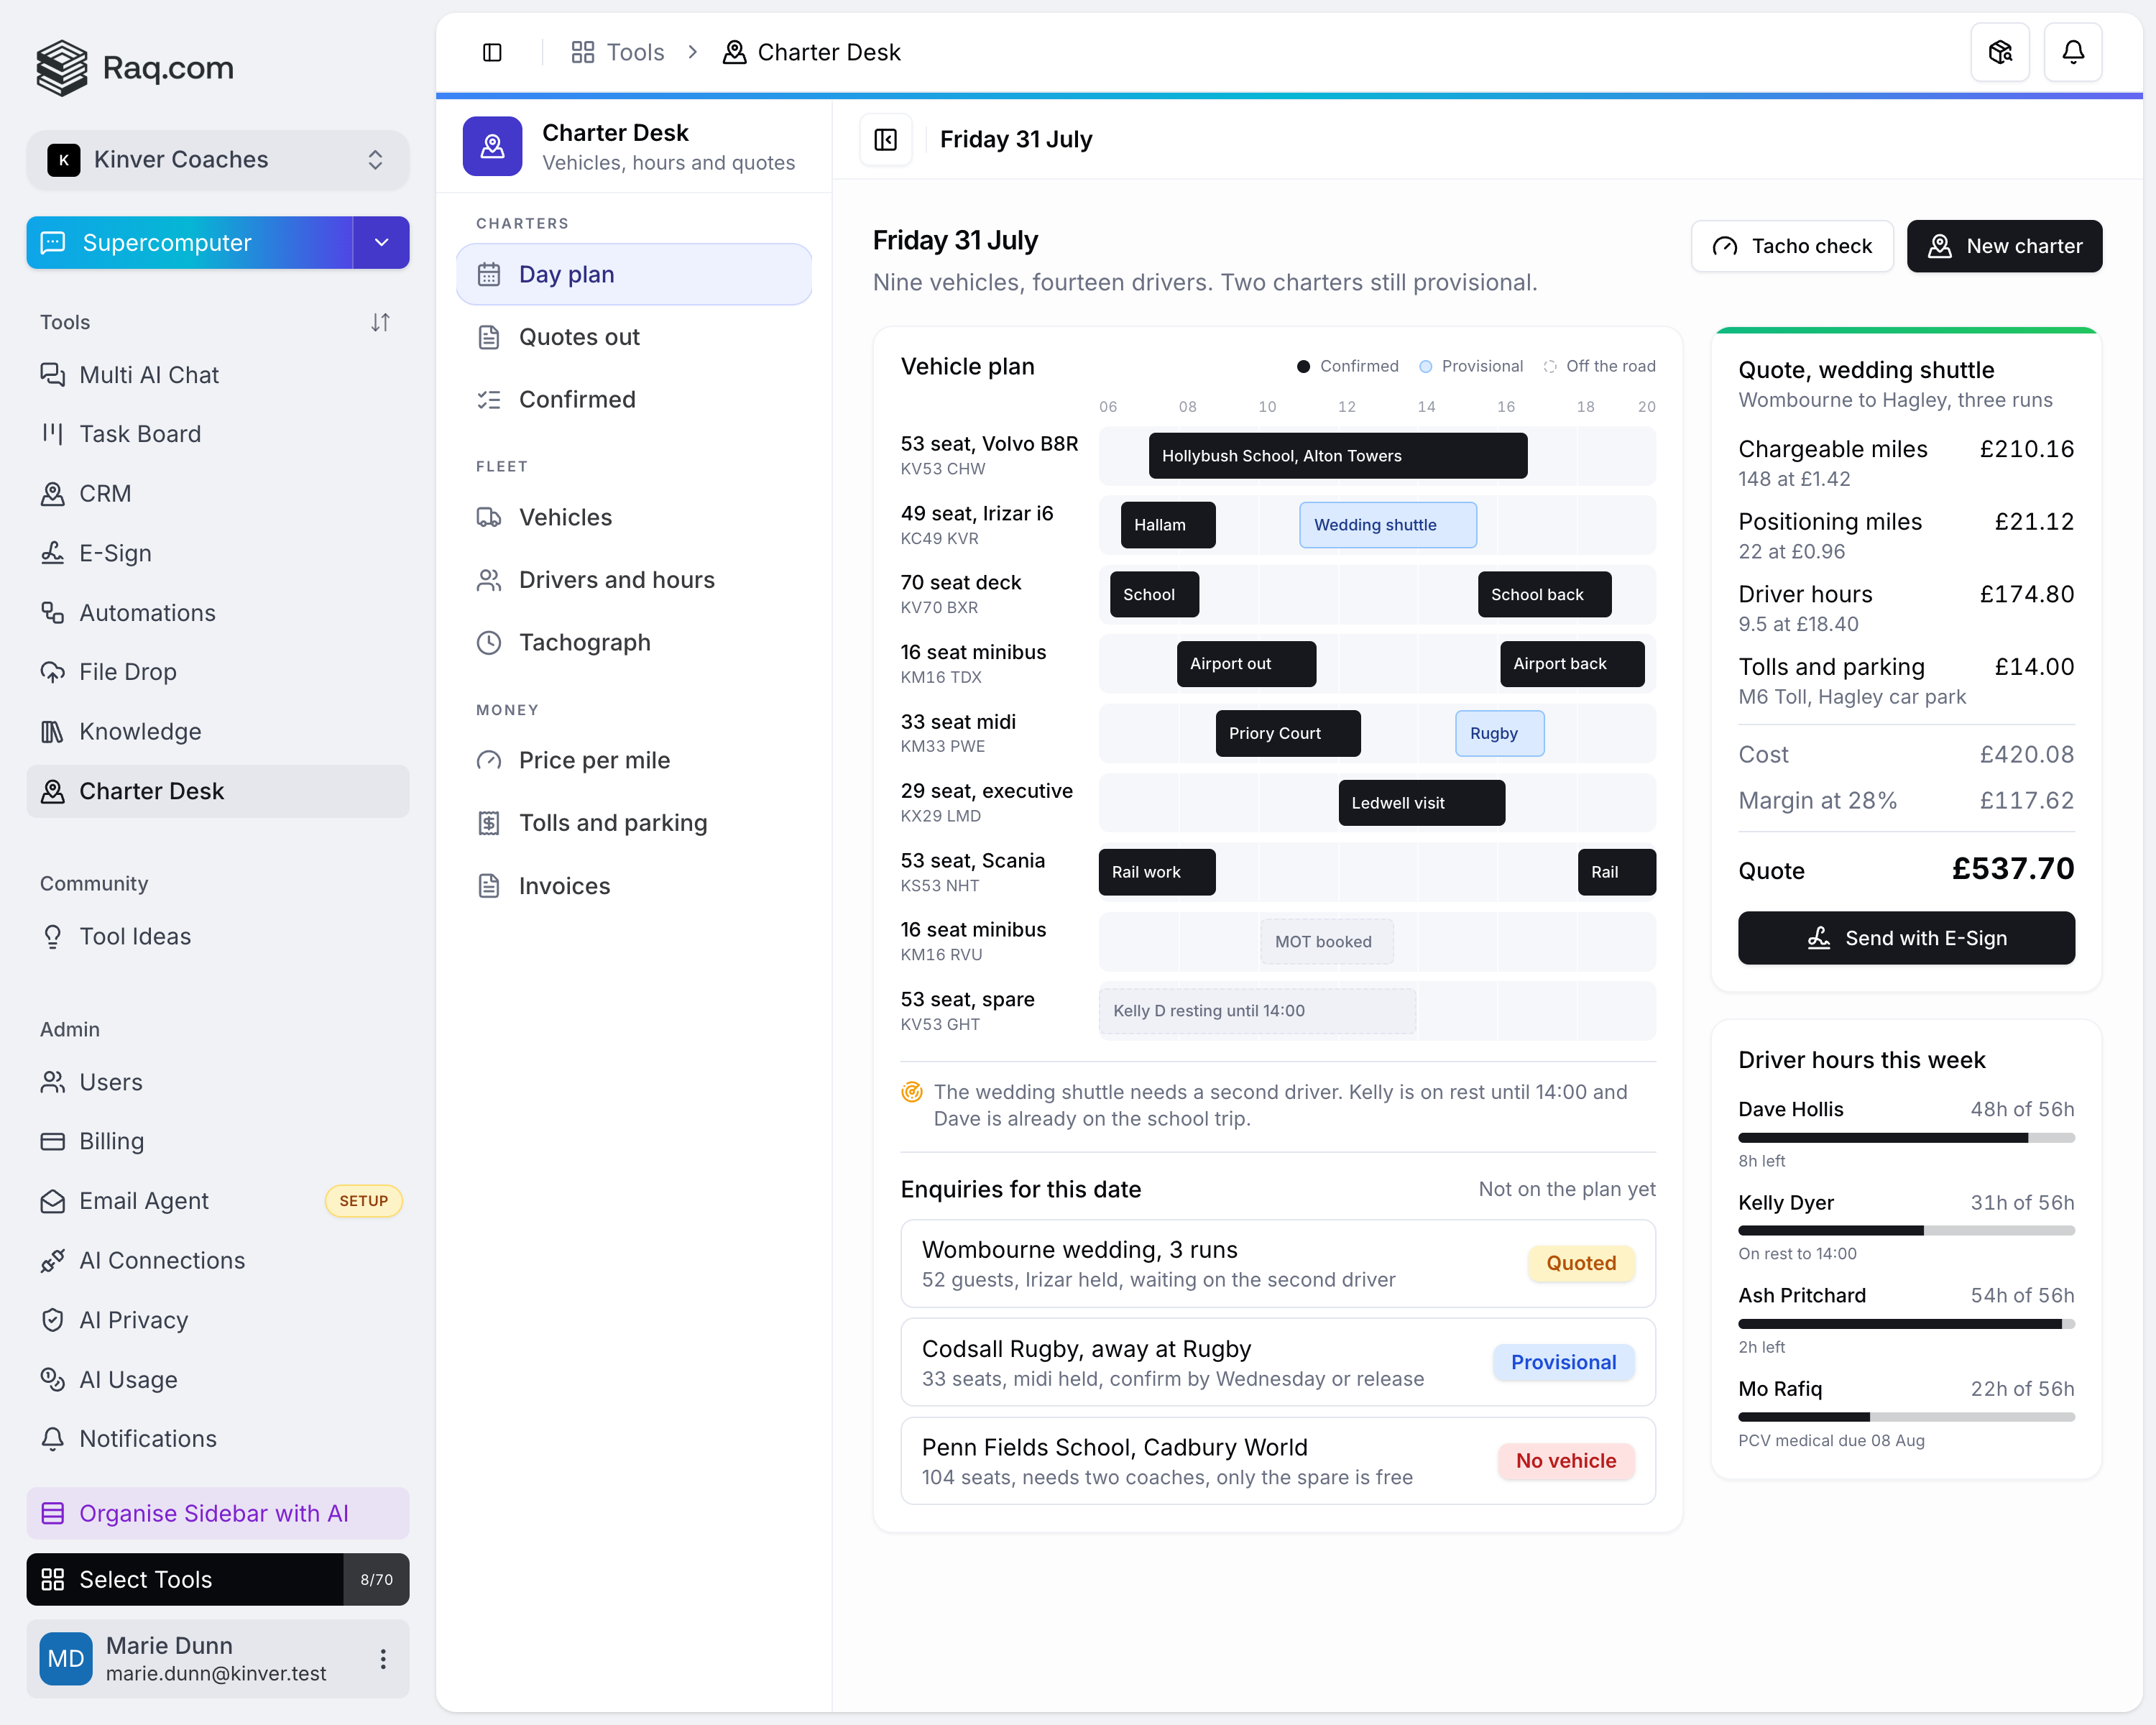
Task: Open the Task Board tool
Action: (x=217, y=434)
